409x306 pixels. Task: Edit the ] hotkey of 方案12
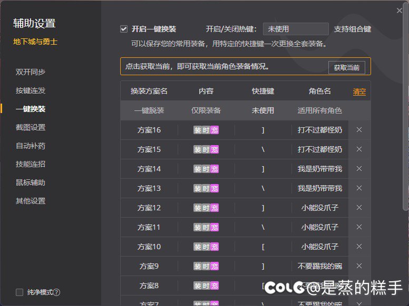pyautogui.click(x=263, y=208)
